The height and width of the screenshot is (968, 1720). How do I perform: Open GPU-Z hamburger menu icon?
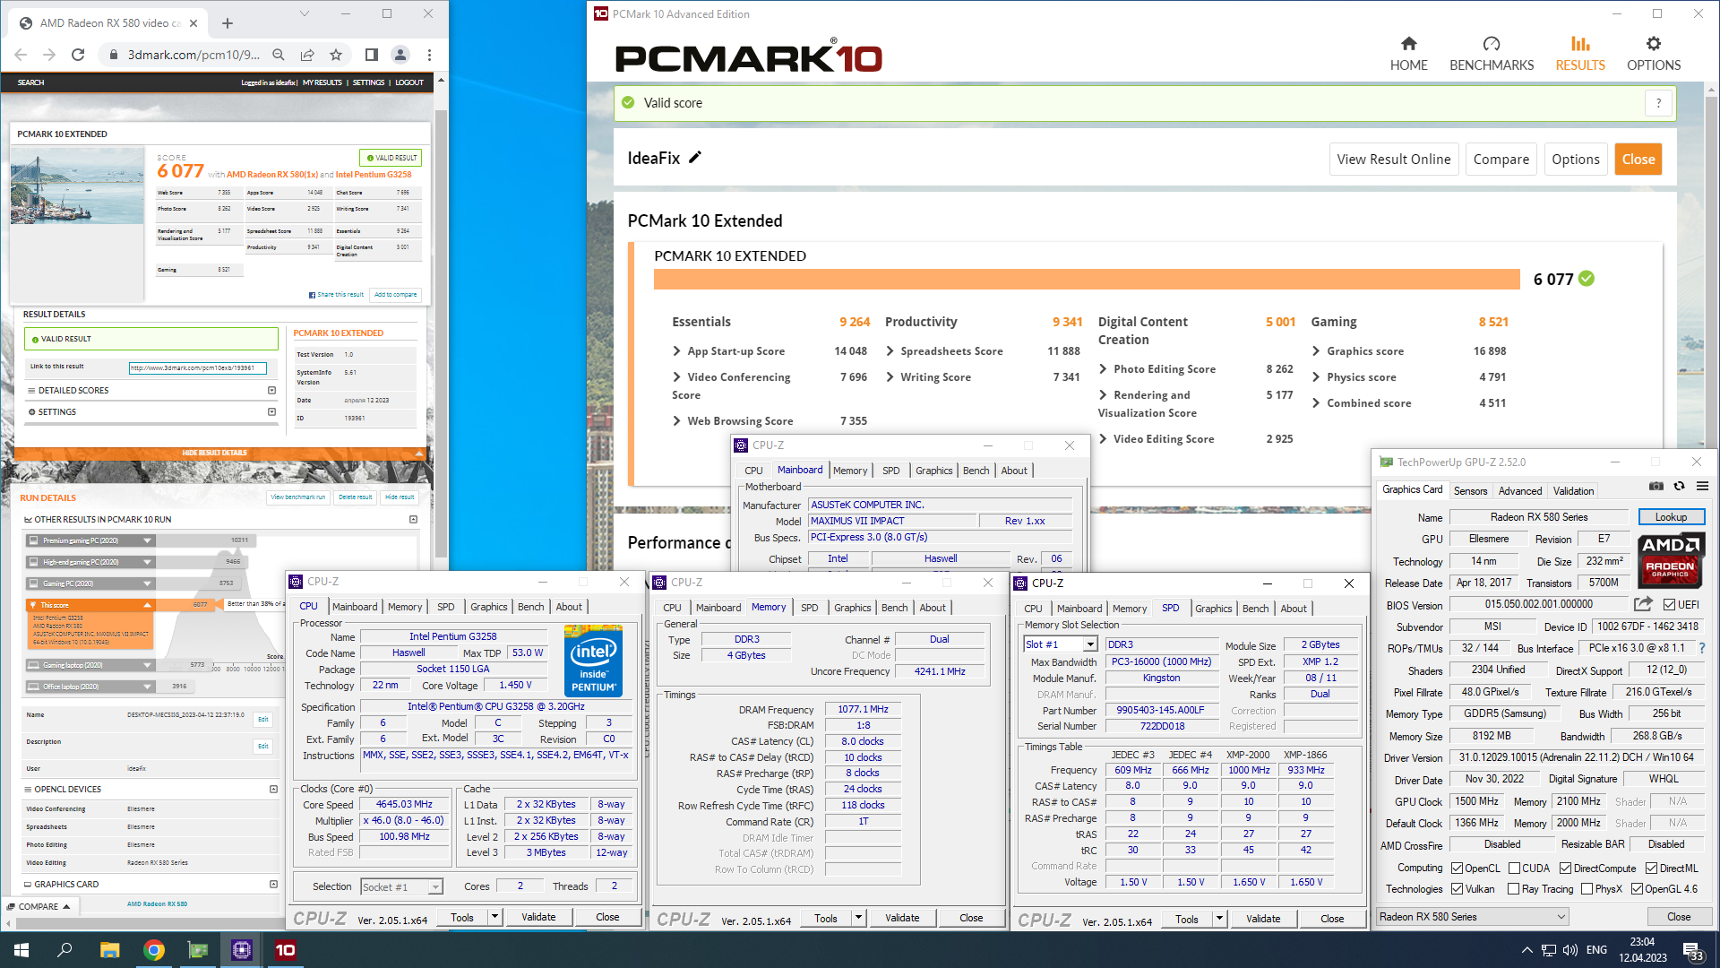tap(1702, 486)
